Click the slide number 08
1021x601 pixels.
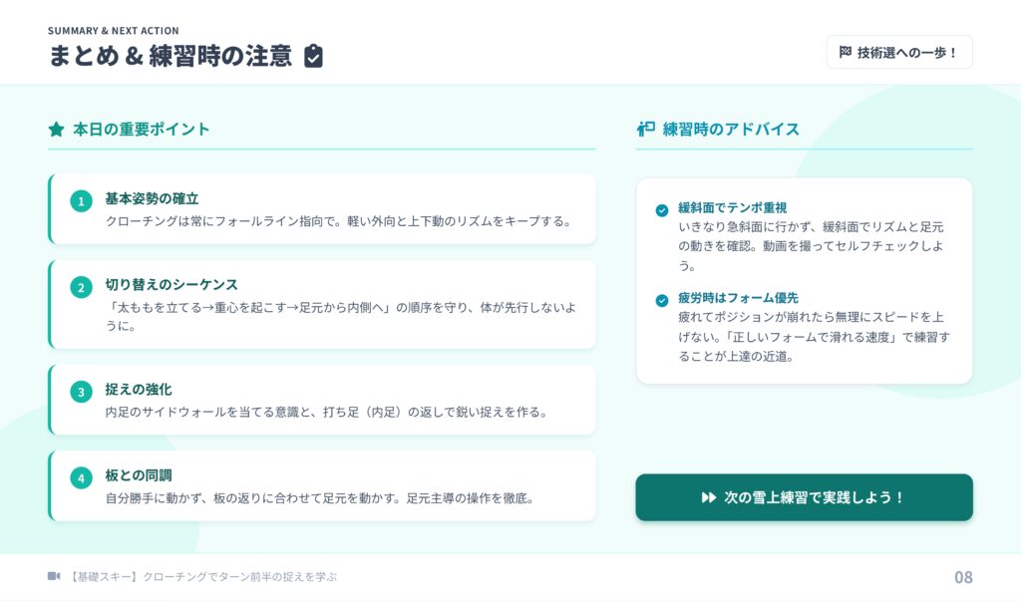[962, 577]
